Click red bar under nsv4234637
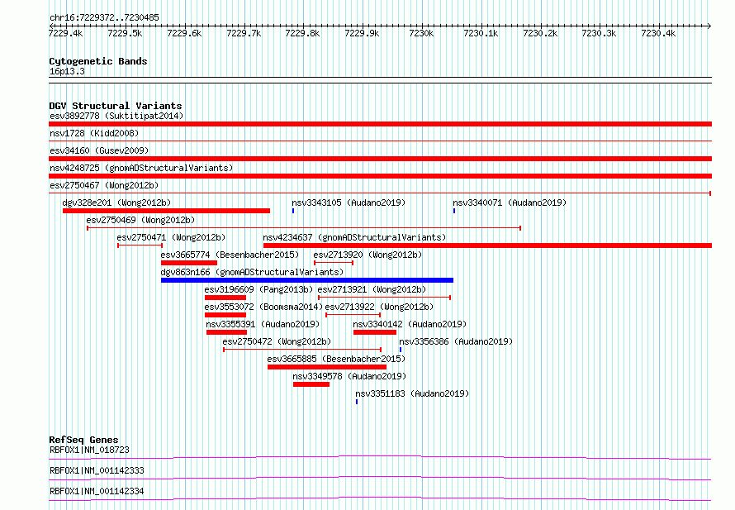735x510 pixels. (x=487, y=245)
